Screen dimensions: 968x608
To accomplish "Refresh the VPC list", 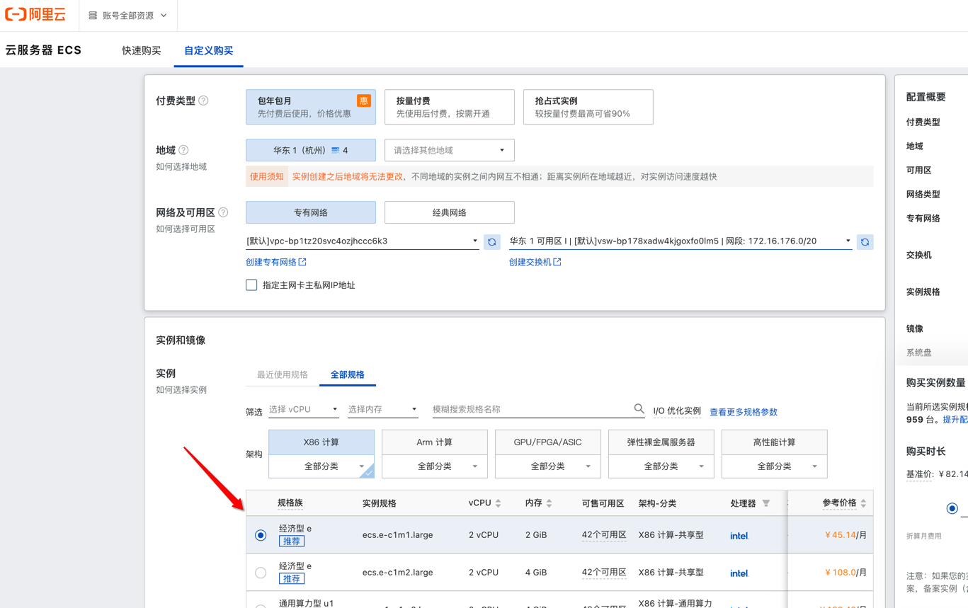I will pos(492,242).
